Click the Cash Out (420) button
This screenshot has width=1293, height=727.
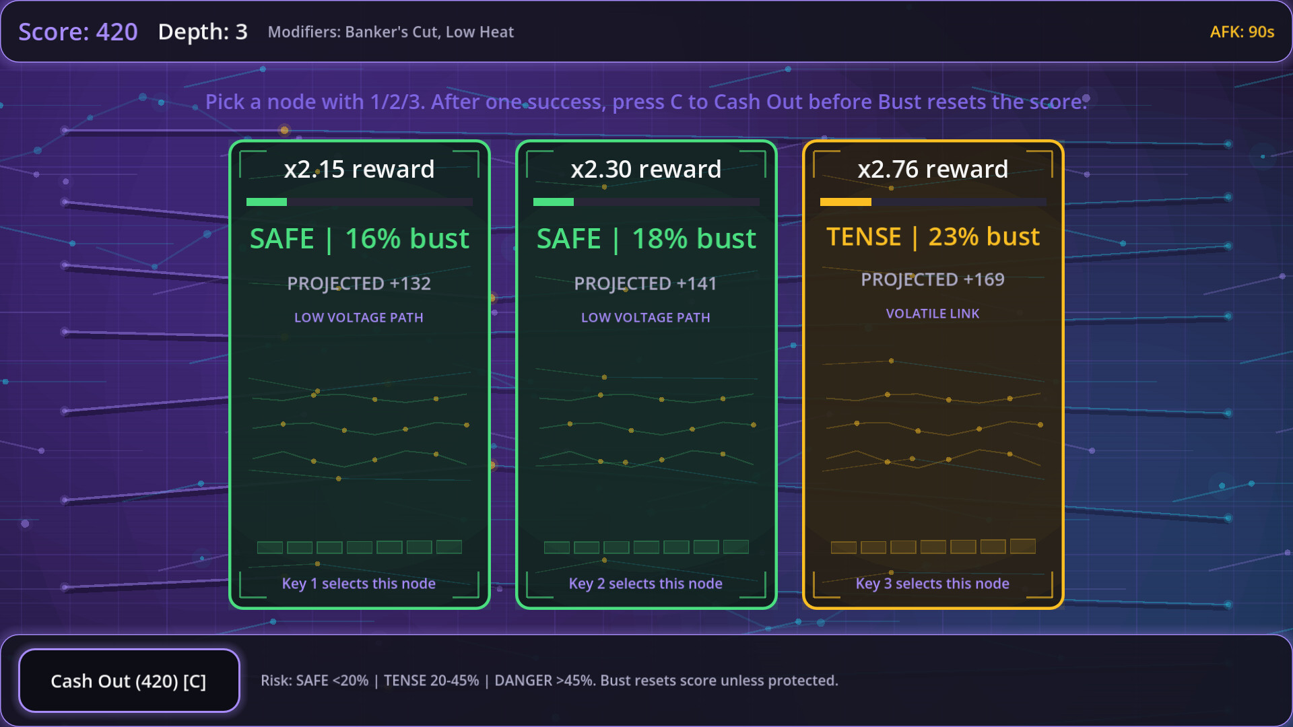pos(129,681)
